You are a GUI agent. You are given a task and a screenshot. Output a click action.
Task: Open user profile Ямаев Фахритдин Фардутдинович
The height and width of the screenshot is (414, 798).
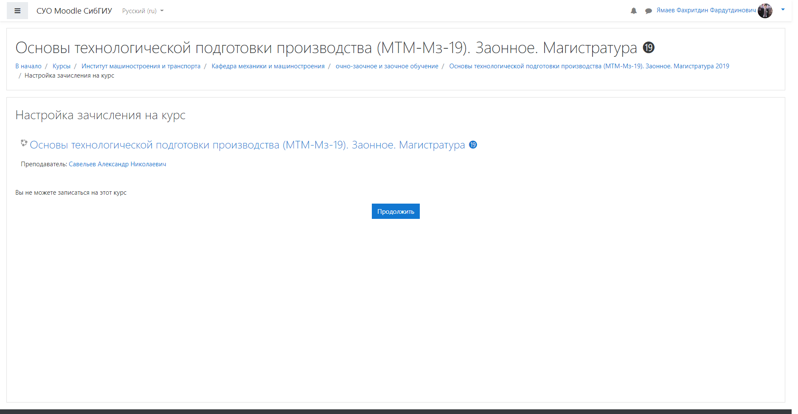click(x=706, y=10)
